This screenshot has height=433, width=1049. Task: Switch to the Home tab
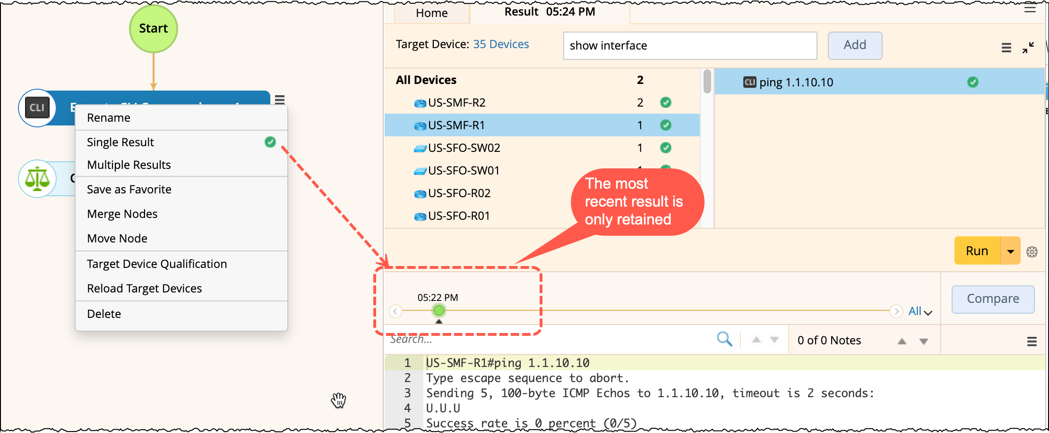(431, 13)
